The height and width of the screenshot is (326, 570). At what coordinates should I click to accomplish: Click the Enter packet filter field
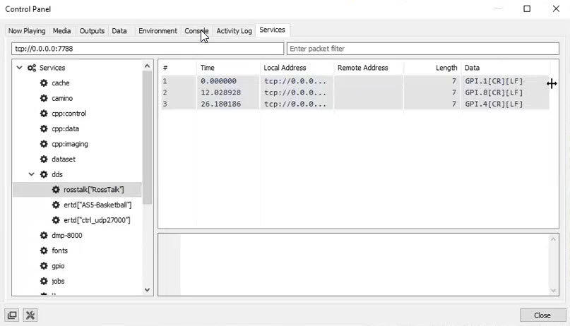pyautogui.click(x=422, y=49)
